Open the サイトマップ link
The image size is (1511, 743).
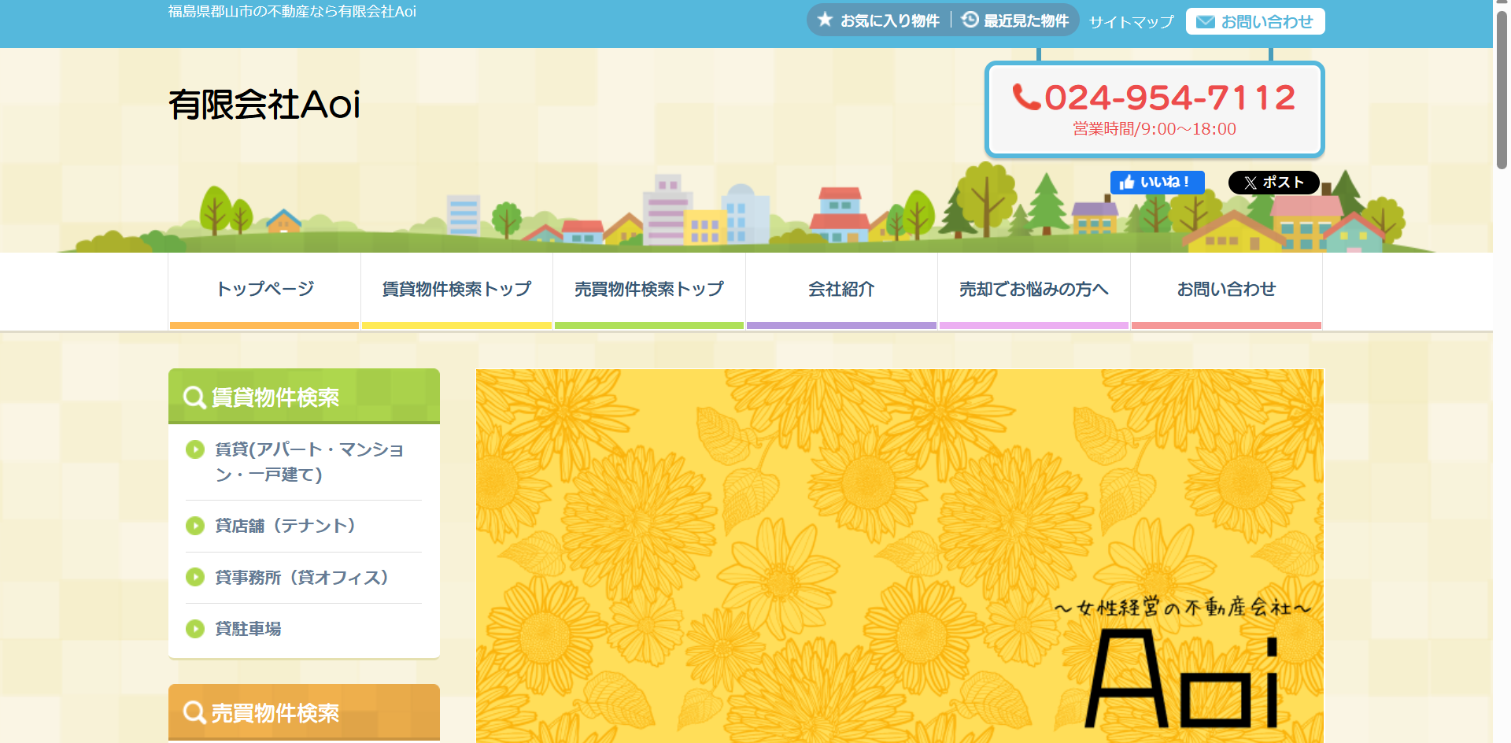click(1131, 22)
